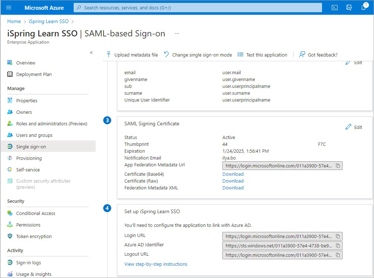
Task: Click the Usage & insights chart icon
Action: click(x=10, y=274)
